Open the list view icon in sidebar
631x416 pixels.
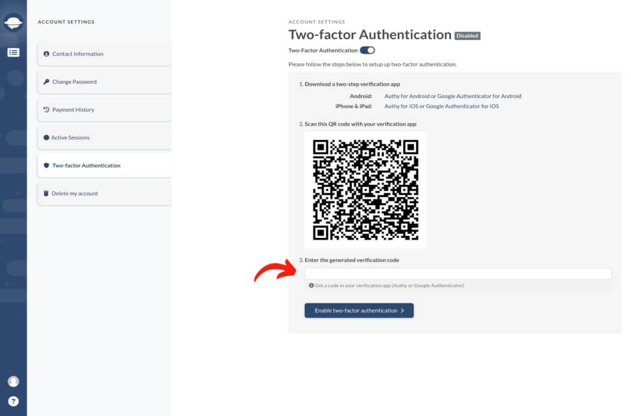click(x=14, y=52)
